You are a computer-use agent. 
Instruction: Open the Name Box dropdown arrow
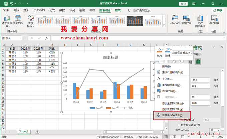[20, 38]
